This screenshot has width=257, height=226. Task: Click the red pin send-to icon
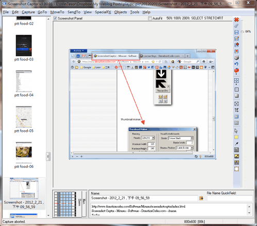[236, 45]
